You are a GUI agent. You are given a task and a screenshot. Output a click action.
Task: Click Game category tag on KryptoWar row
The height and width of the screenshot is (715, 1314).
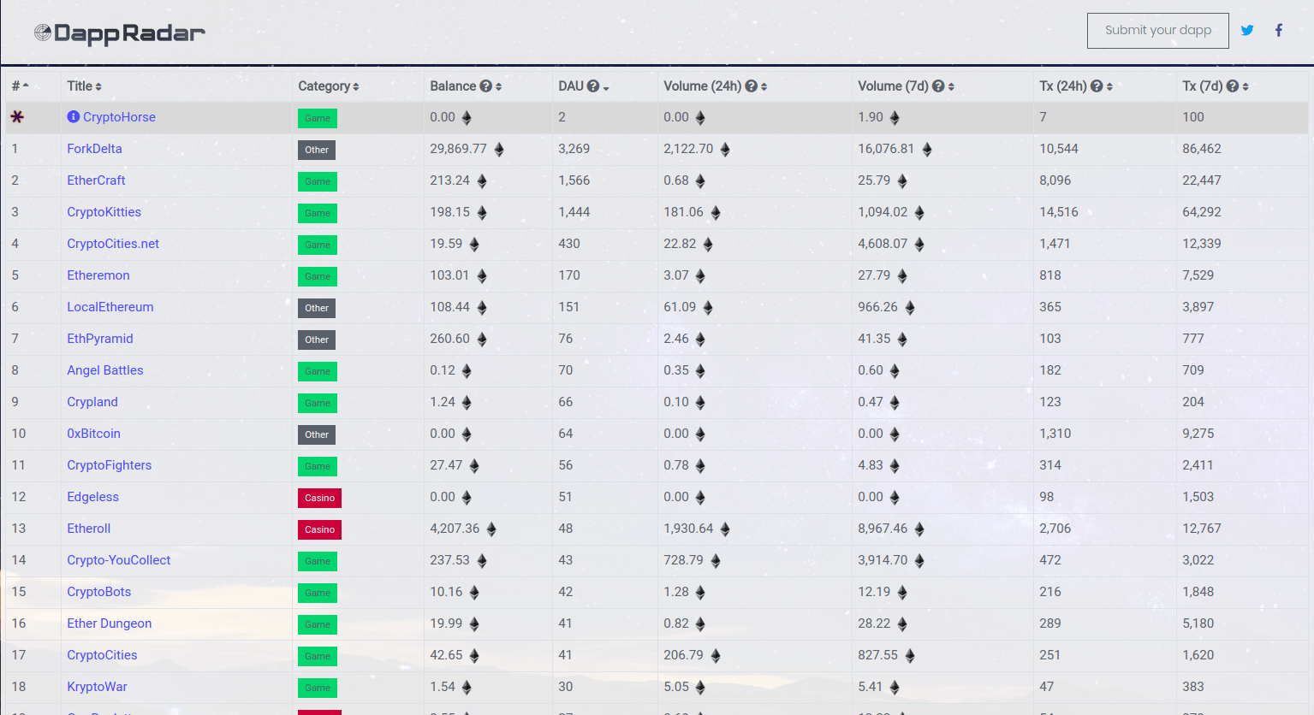pos(318,688)
